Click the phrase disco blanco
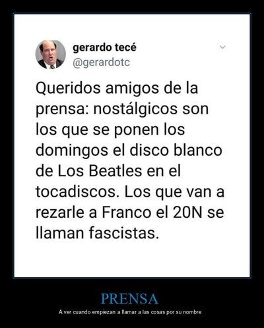The width and height of the screenshot is (264, 328). [x=176, y=150]
